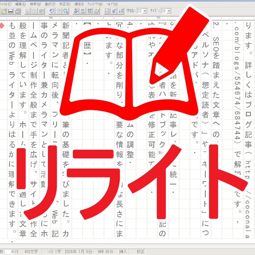Screen dimensions: 255x255
Task: Open the 字詰 dropdown arrow
Action: tap(145, 11)
